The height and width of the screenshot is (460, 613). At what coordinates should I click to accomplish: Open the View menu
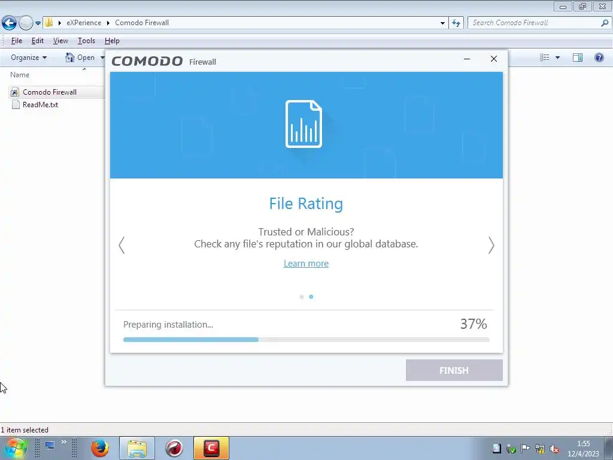[60, 41]
